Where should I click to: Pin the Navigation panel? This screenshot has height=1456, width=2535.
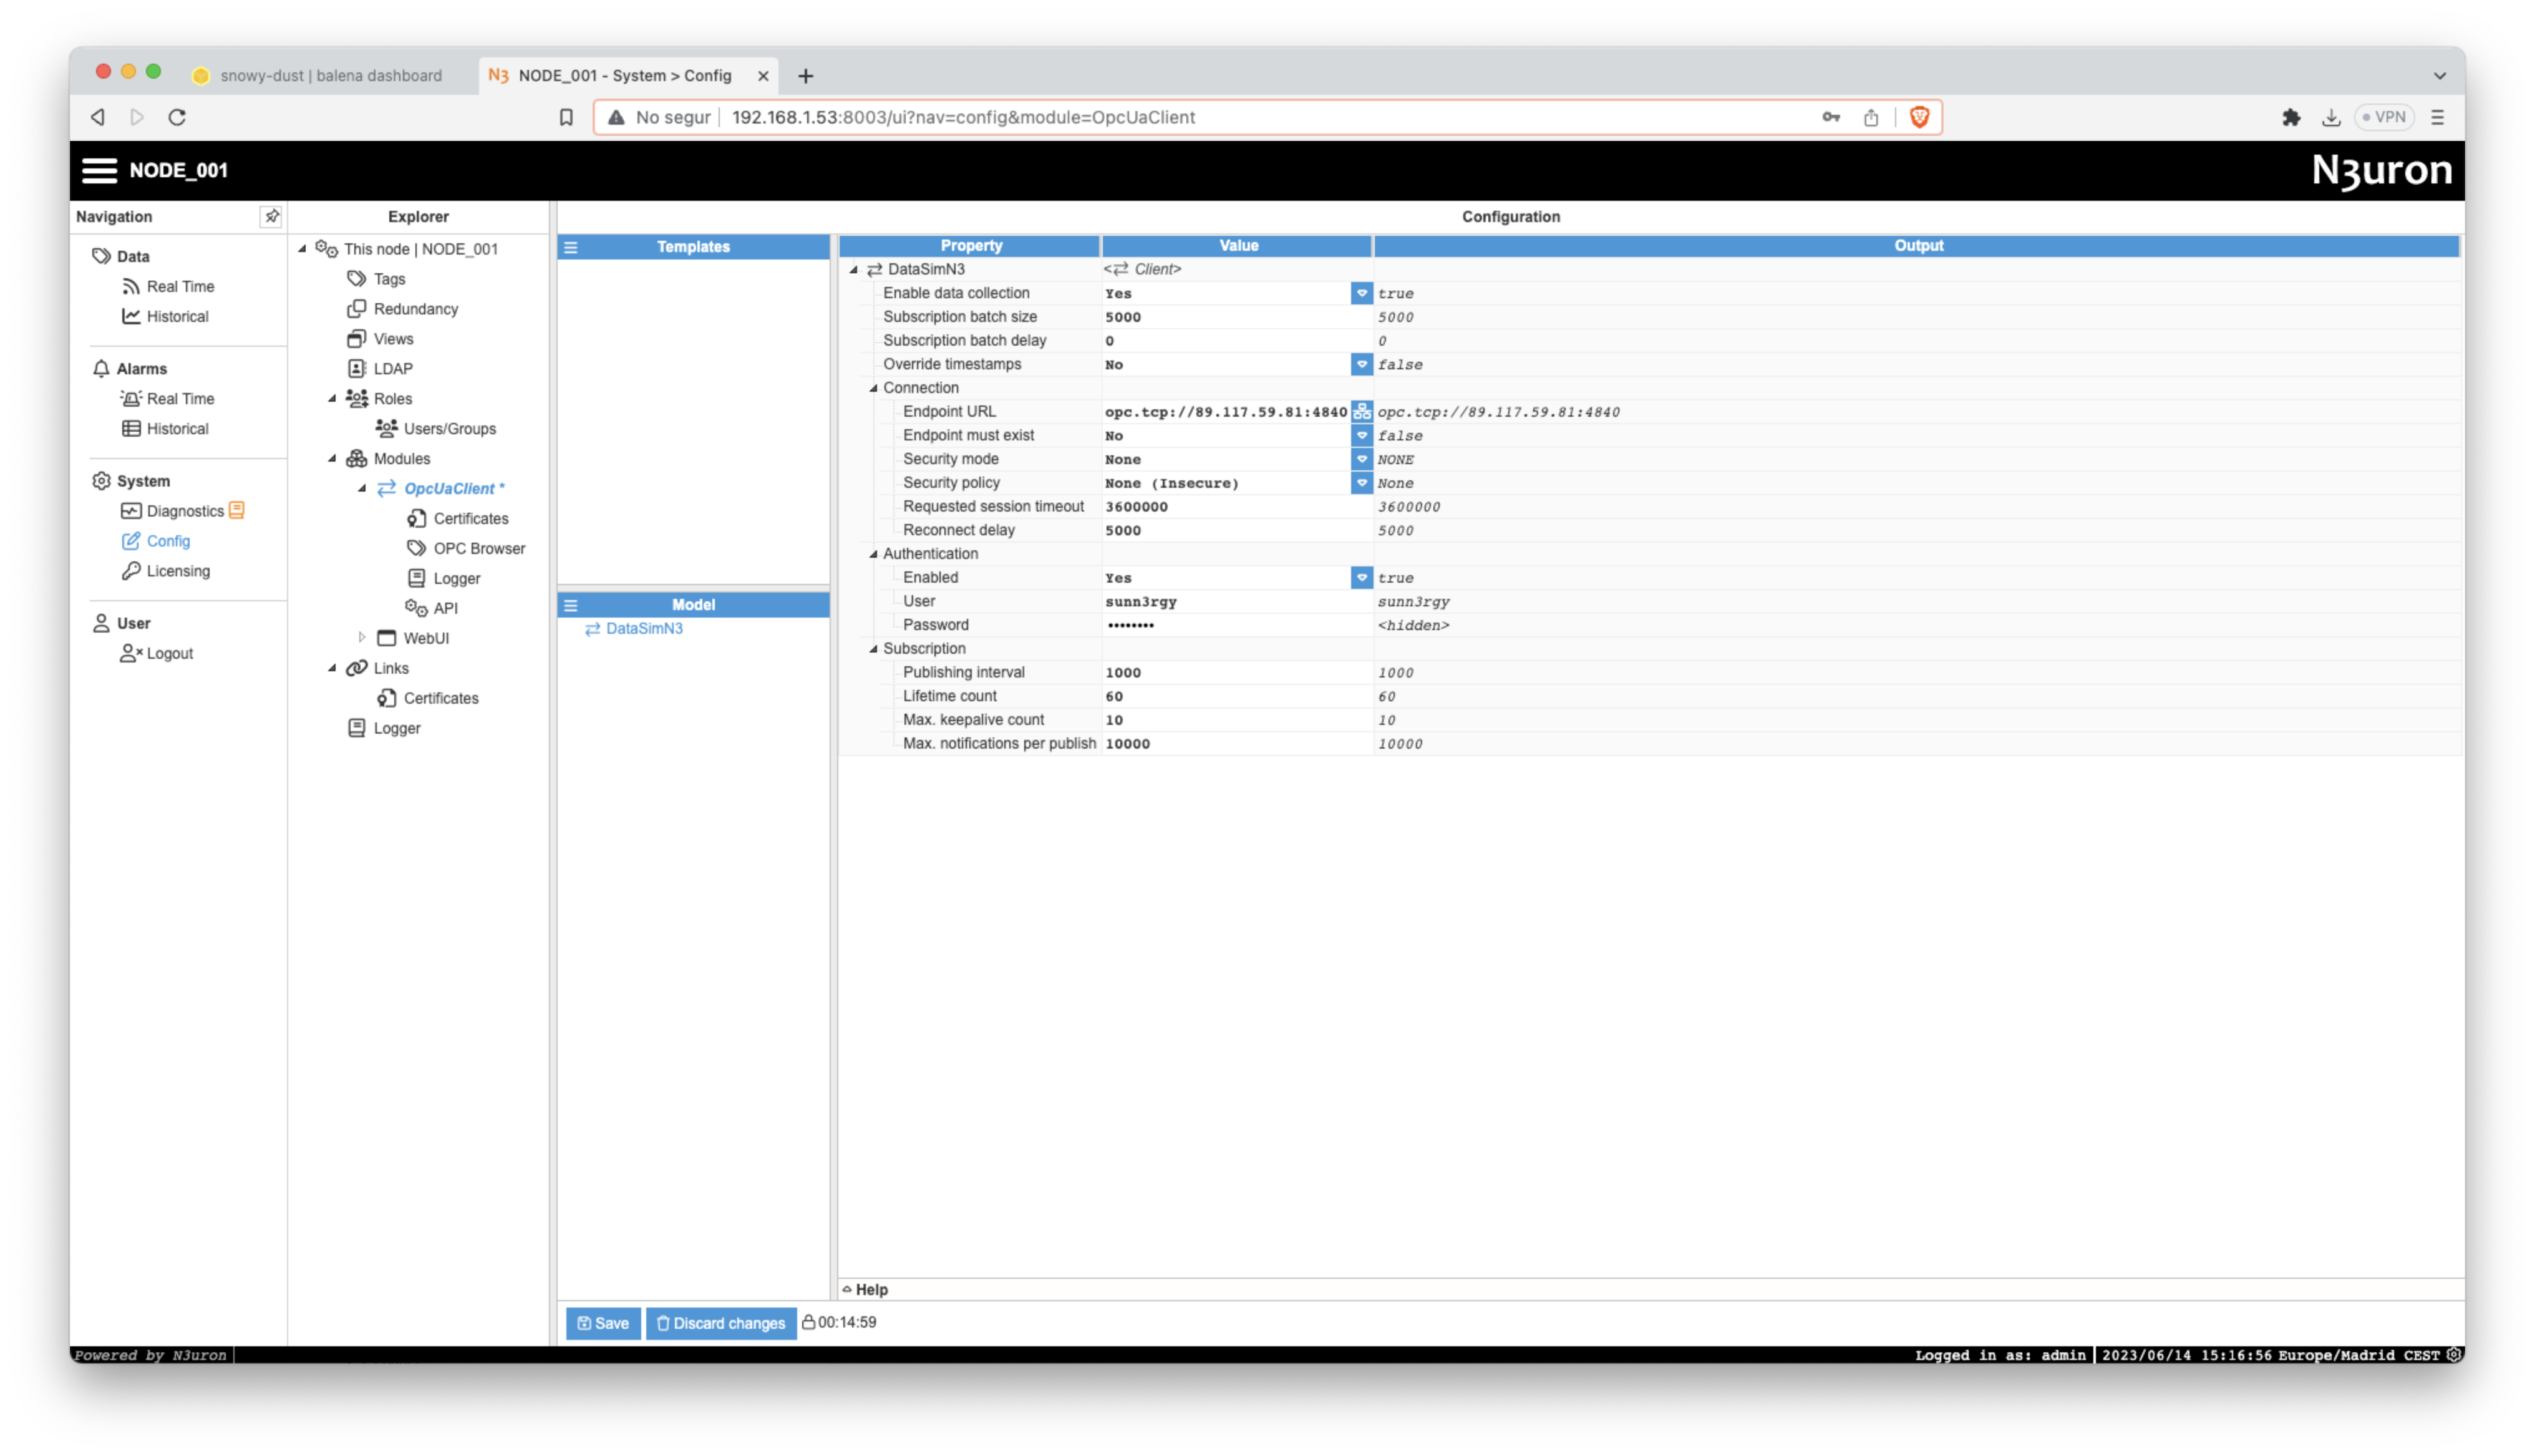coord(271,216)
